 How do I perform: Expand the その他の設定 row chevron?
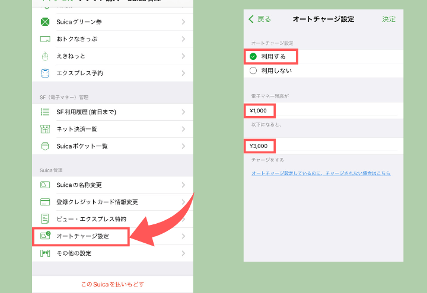point(183,253)
